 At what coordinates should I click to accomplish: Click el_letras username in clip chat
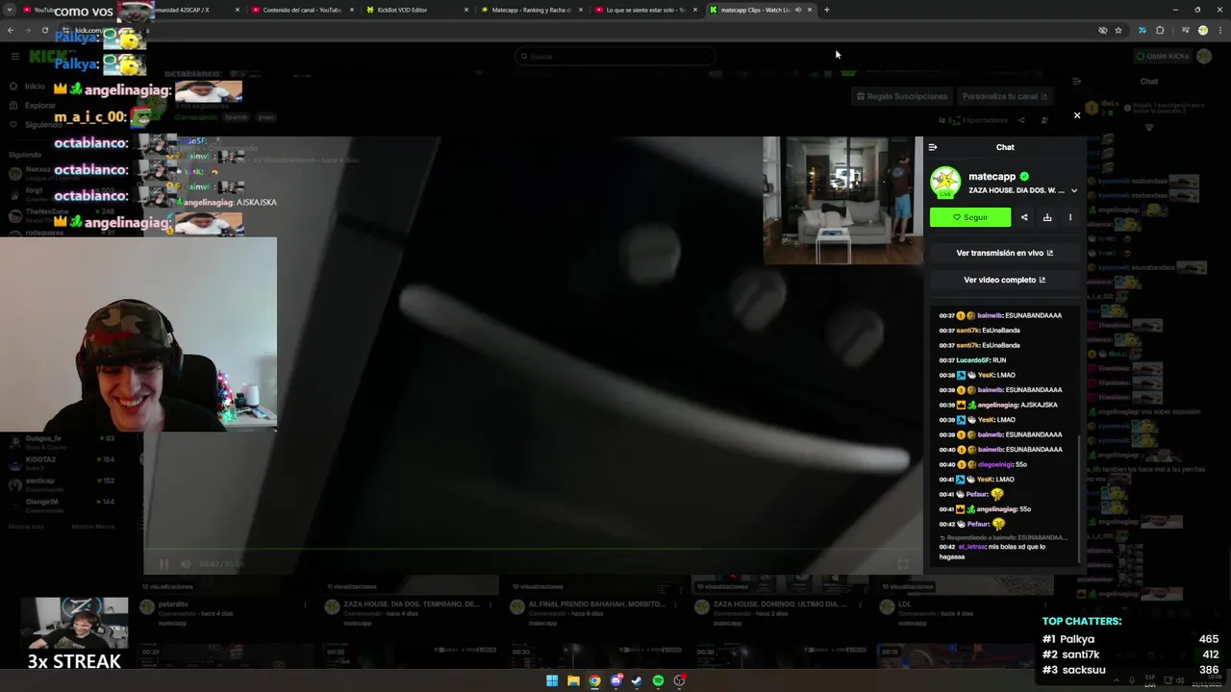[972, 547]
